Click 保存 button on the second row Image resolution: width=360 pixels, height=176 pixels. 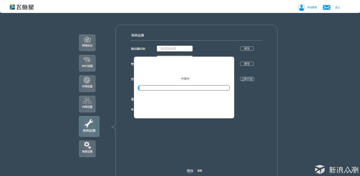[x=247, y=64]
